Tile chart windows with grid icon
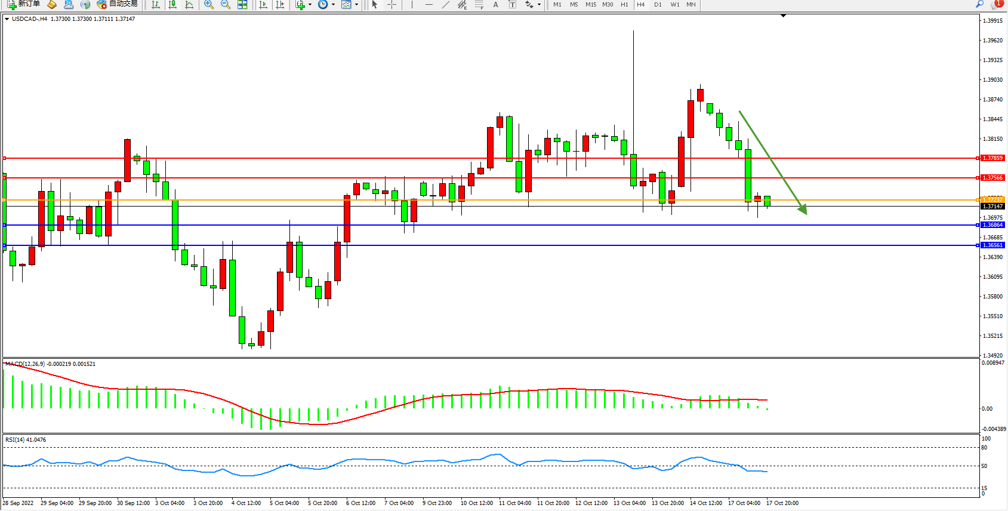1008x511 pixels. (242, 5)
